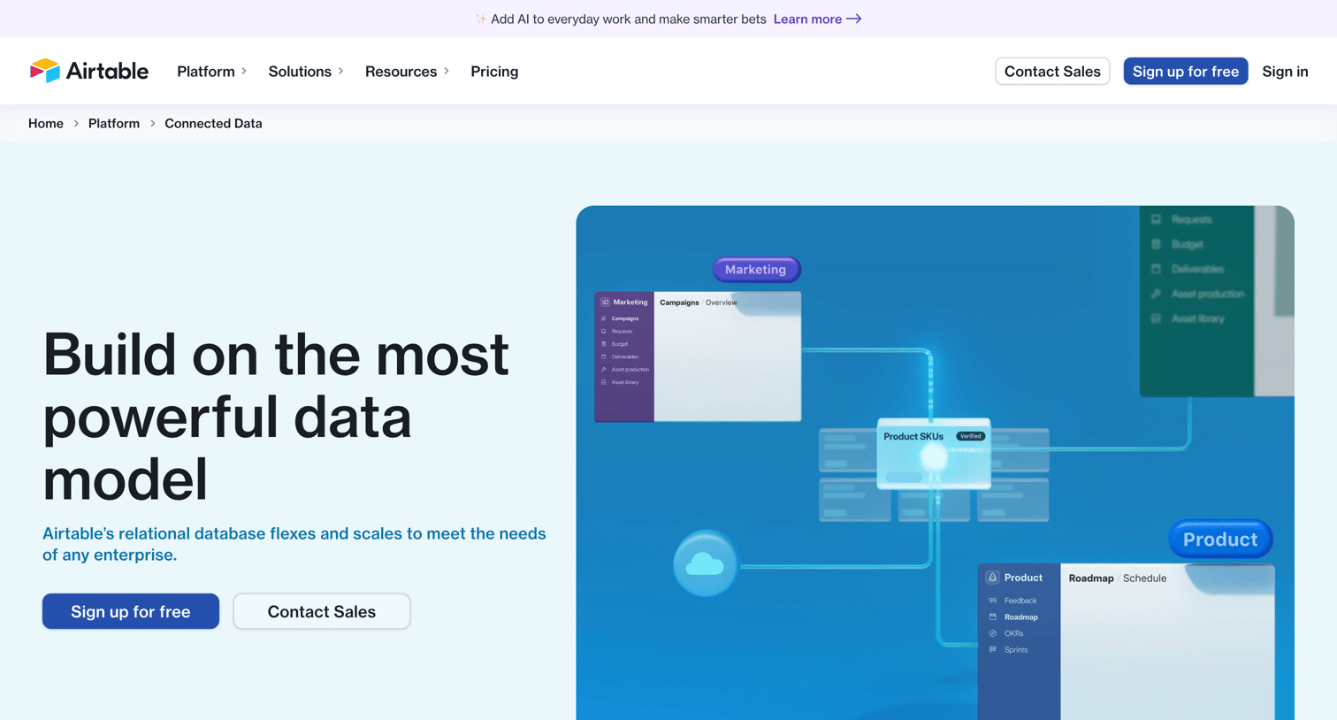Select OKRs in the Product panel
The image size is (1337, 720).
tap(1013, 633)
